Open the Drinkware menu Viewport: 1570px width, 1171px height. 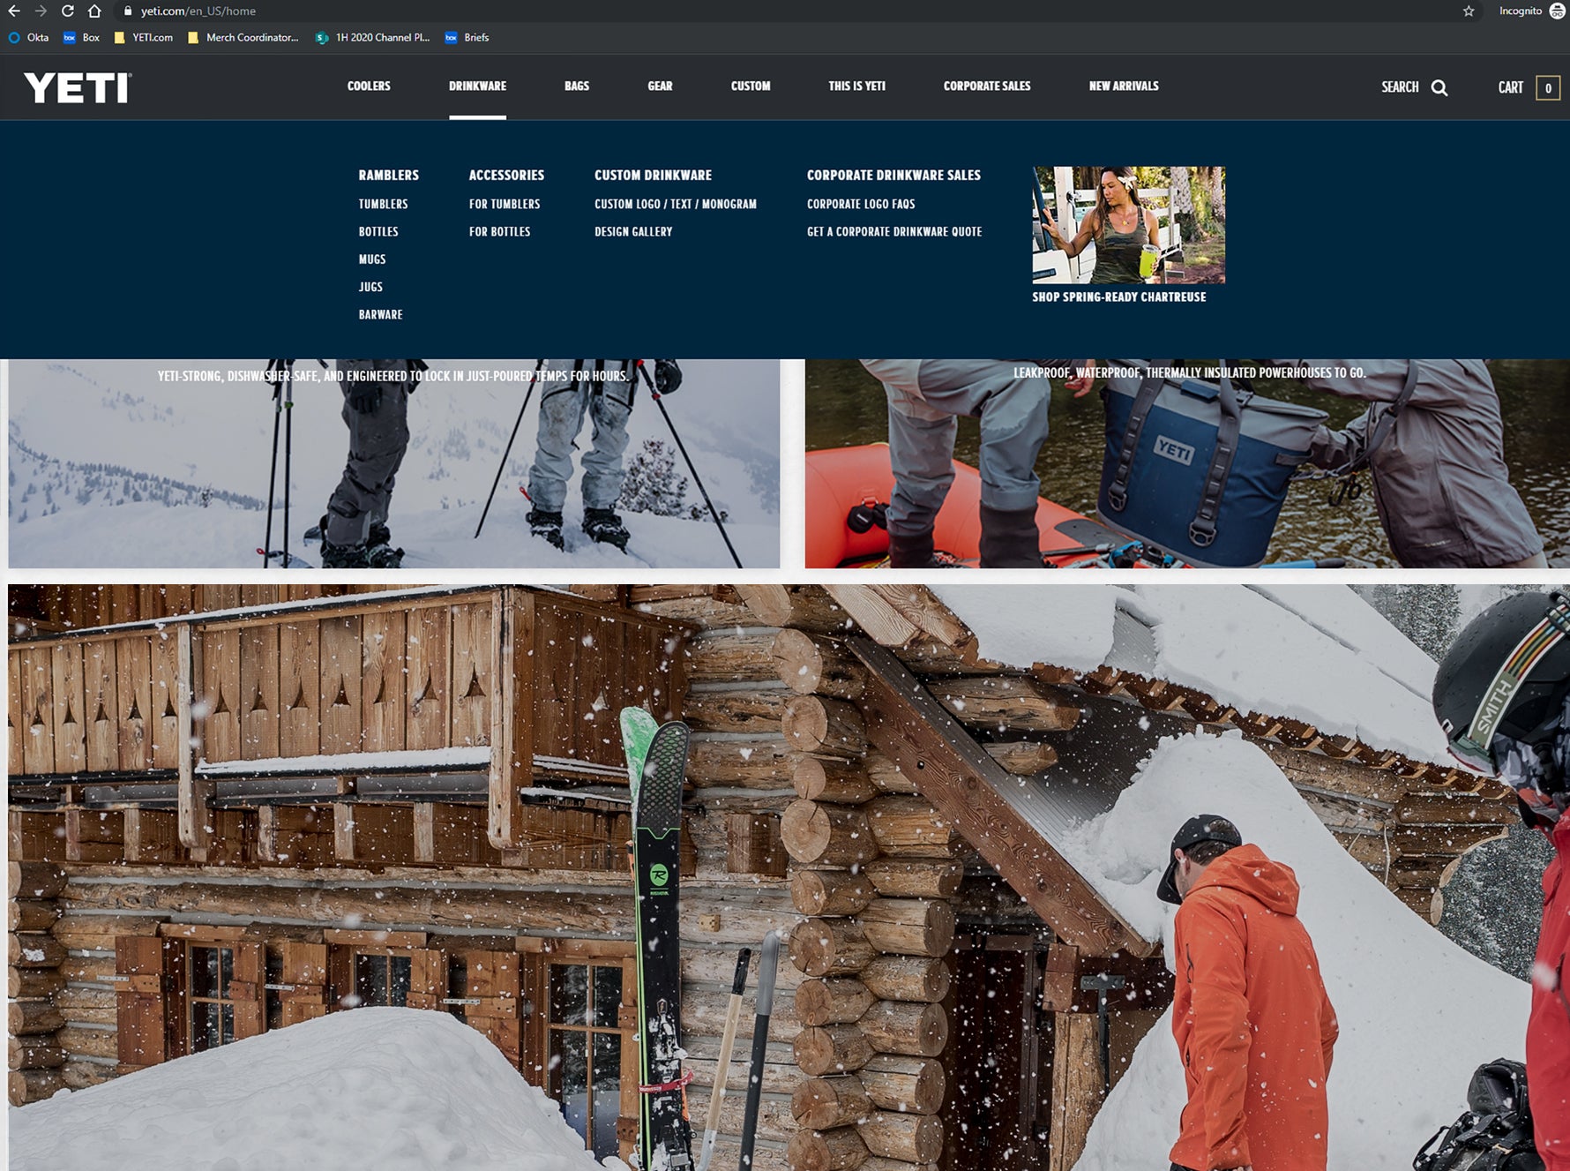(x=477, y=86)
